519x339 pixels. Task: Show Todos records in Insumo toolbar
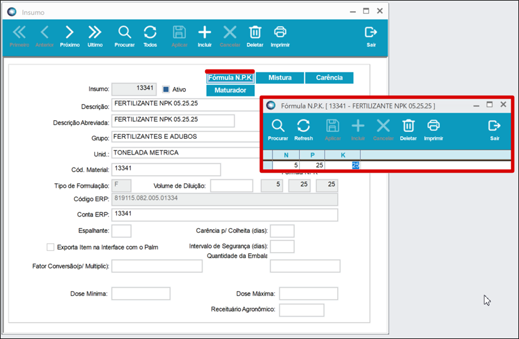(x=150, y=36)
